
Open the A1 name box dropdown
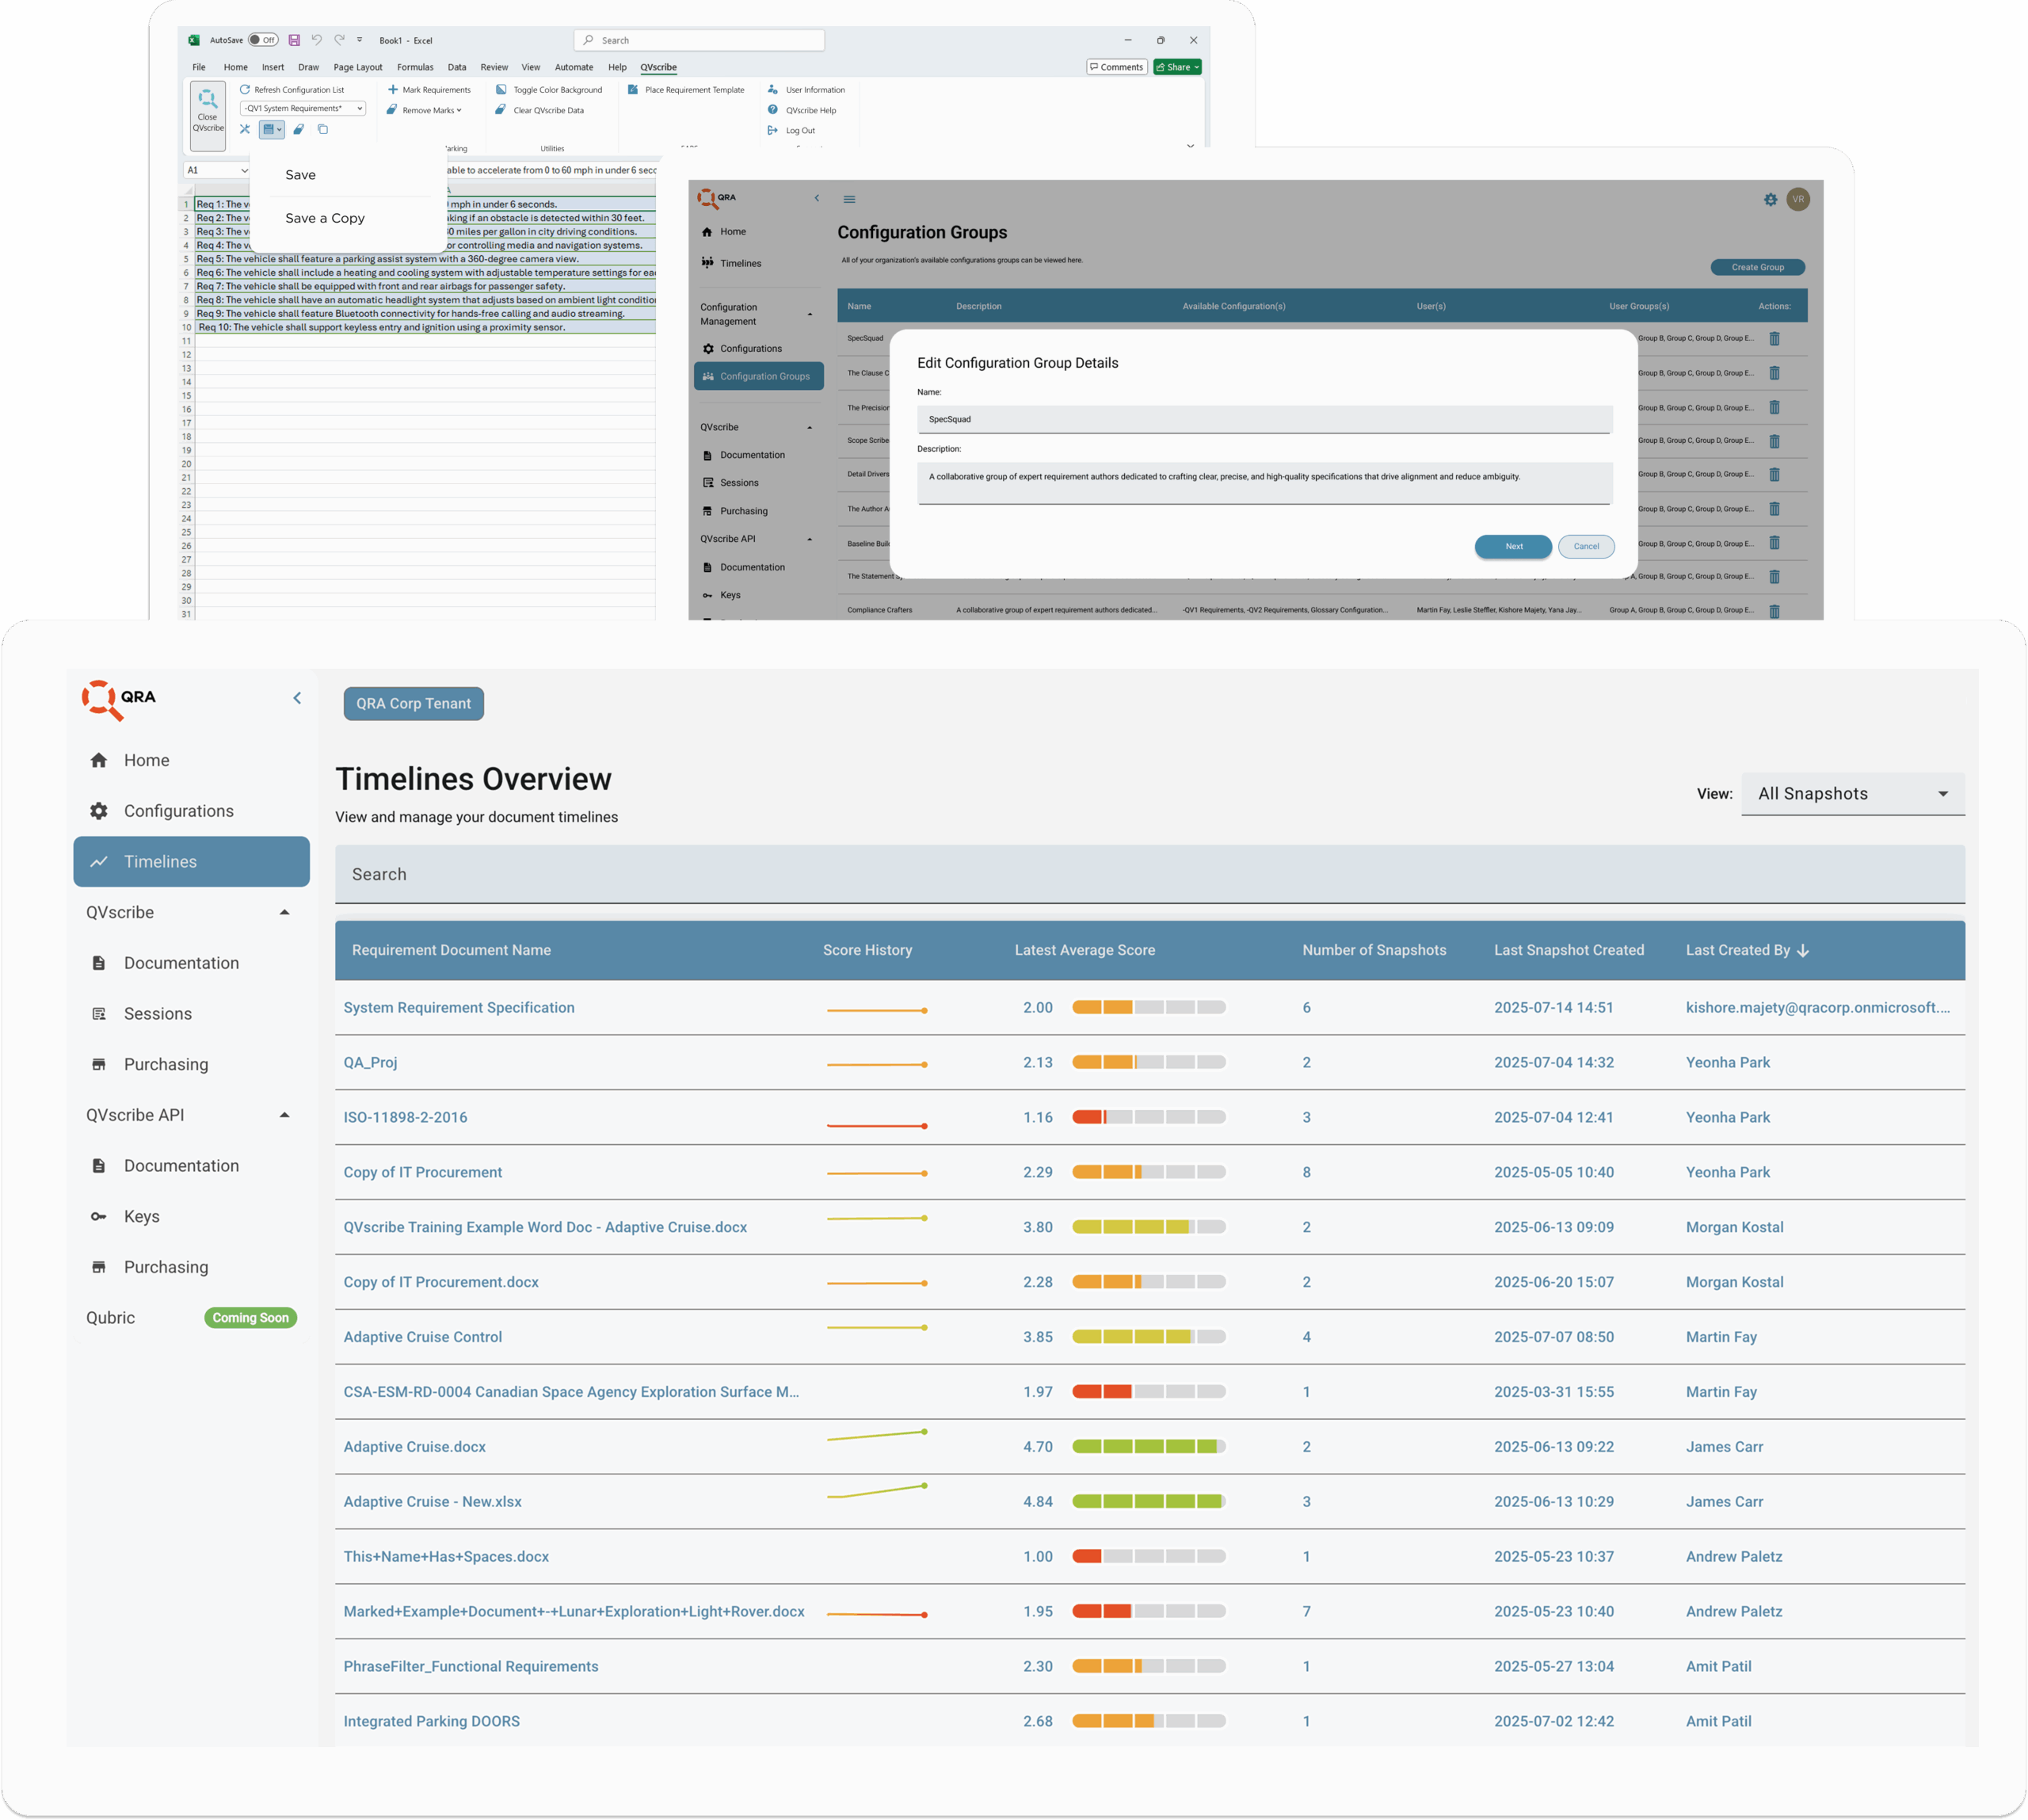pyautogui.click(x=244, y=171)
